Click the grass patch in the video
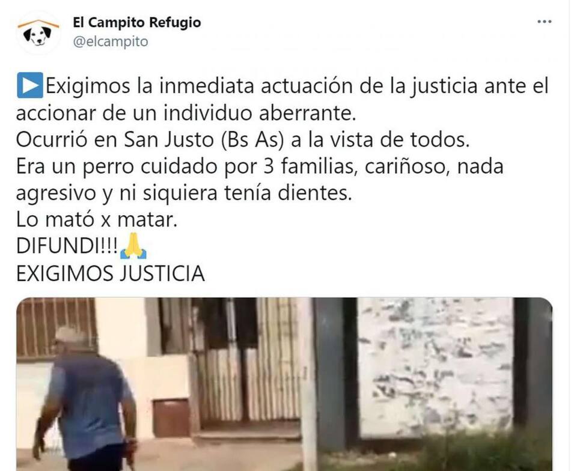 (437, 453)
